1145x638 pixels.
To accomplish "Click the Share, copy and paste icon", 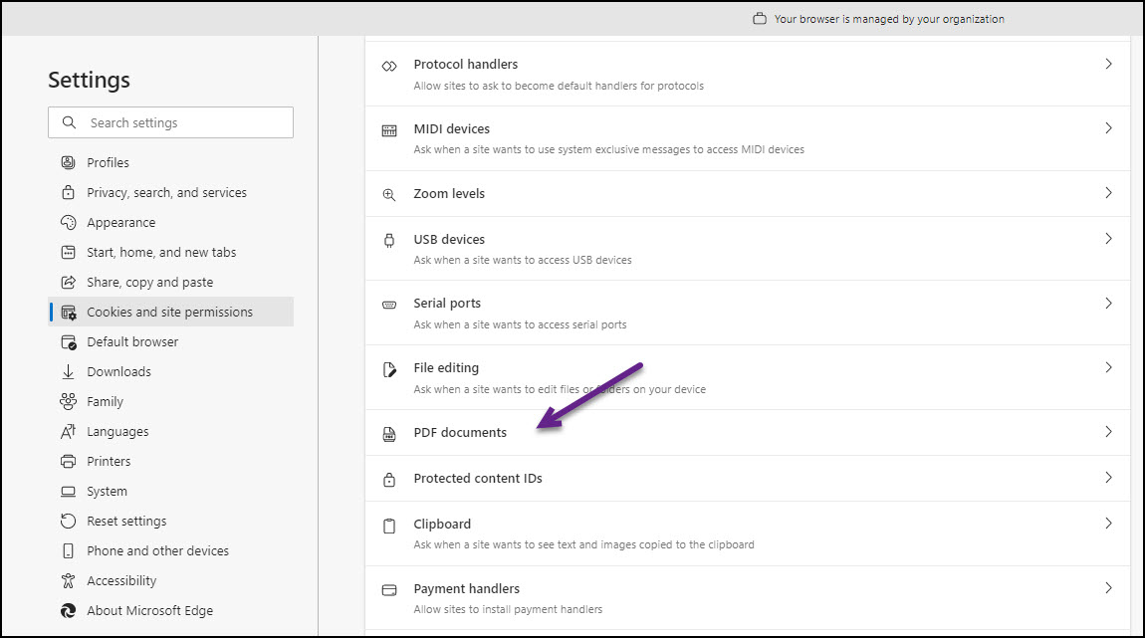I will 68,282.
